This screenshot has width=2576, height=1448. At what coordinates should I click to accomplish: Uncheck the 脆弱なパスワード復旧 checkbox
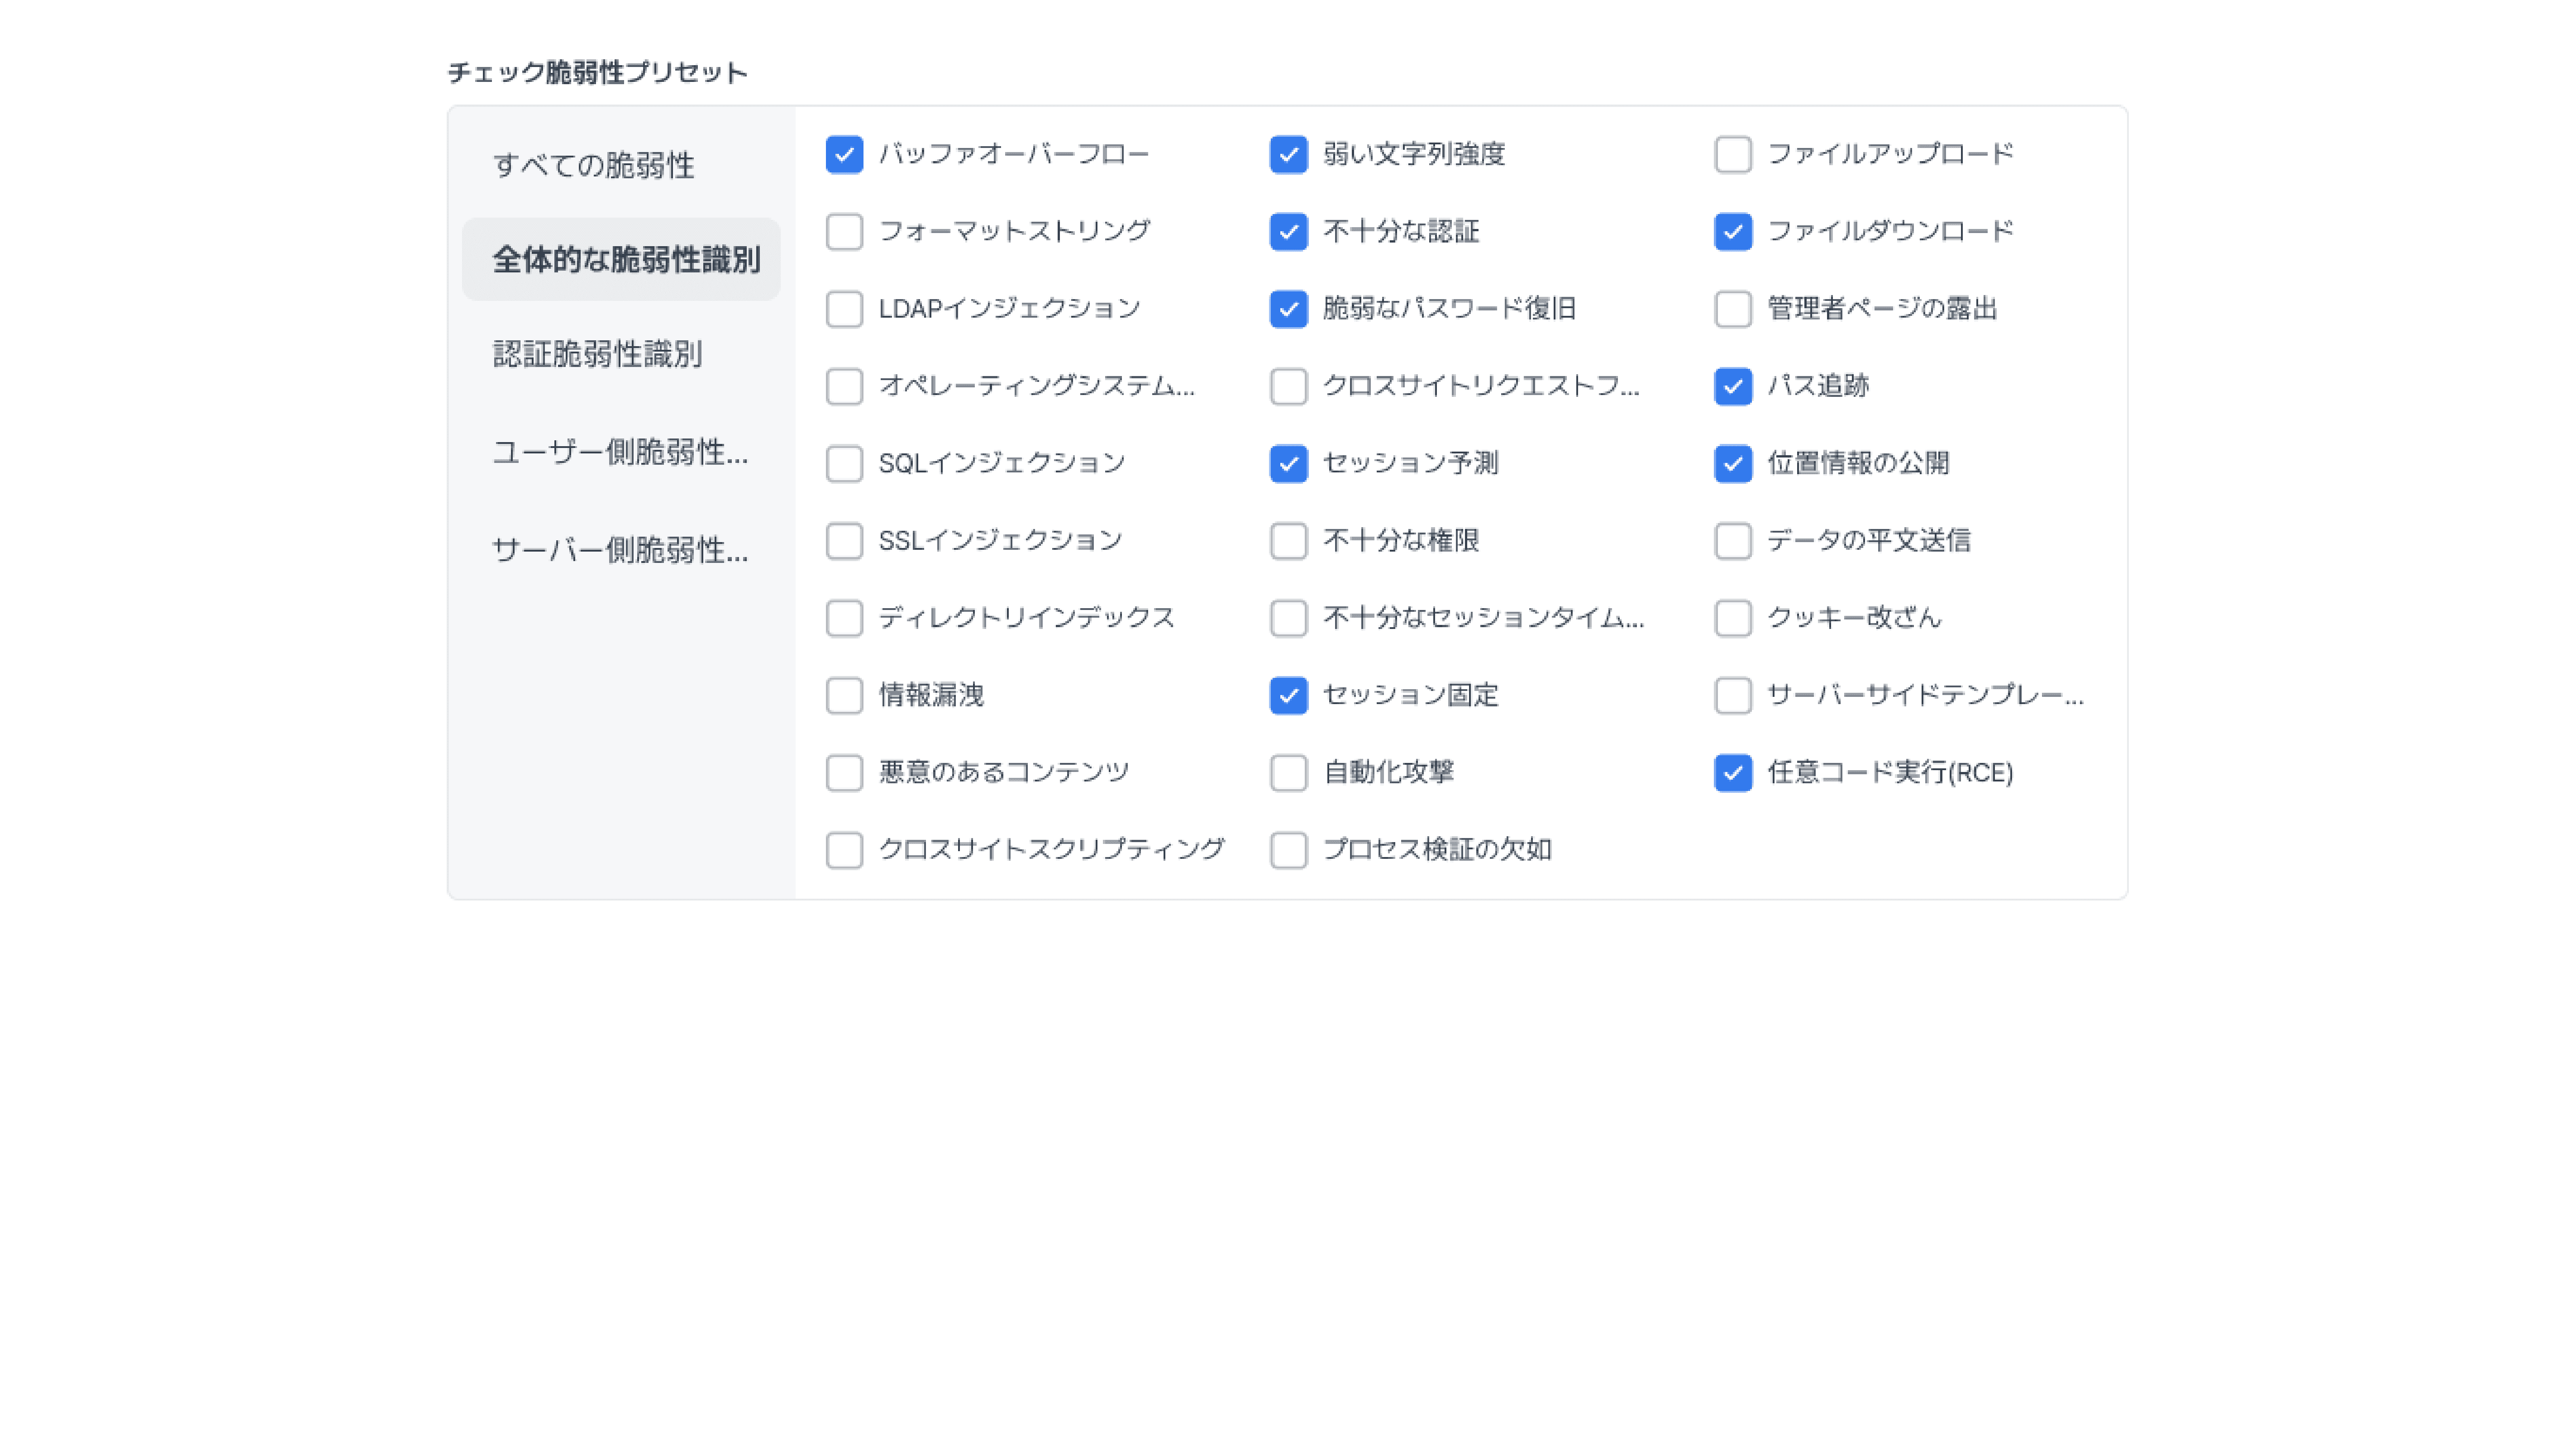click(1288, 308)
